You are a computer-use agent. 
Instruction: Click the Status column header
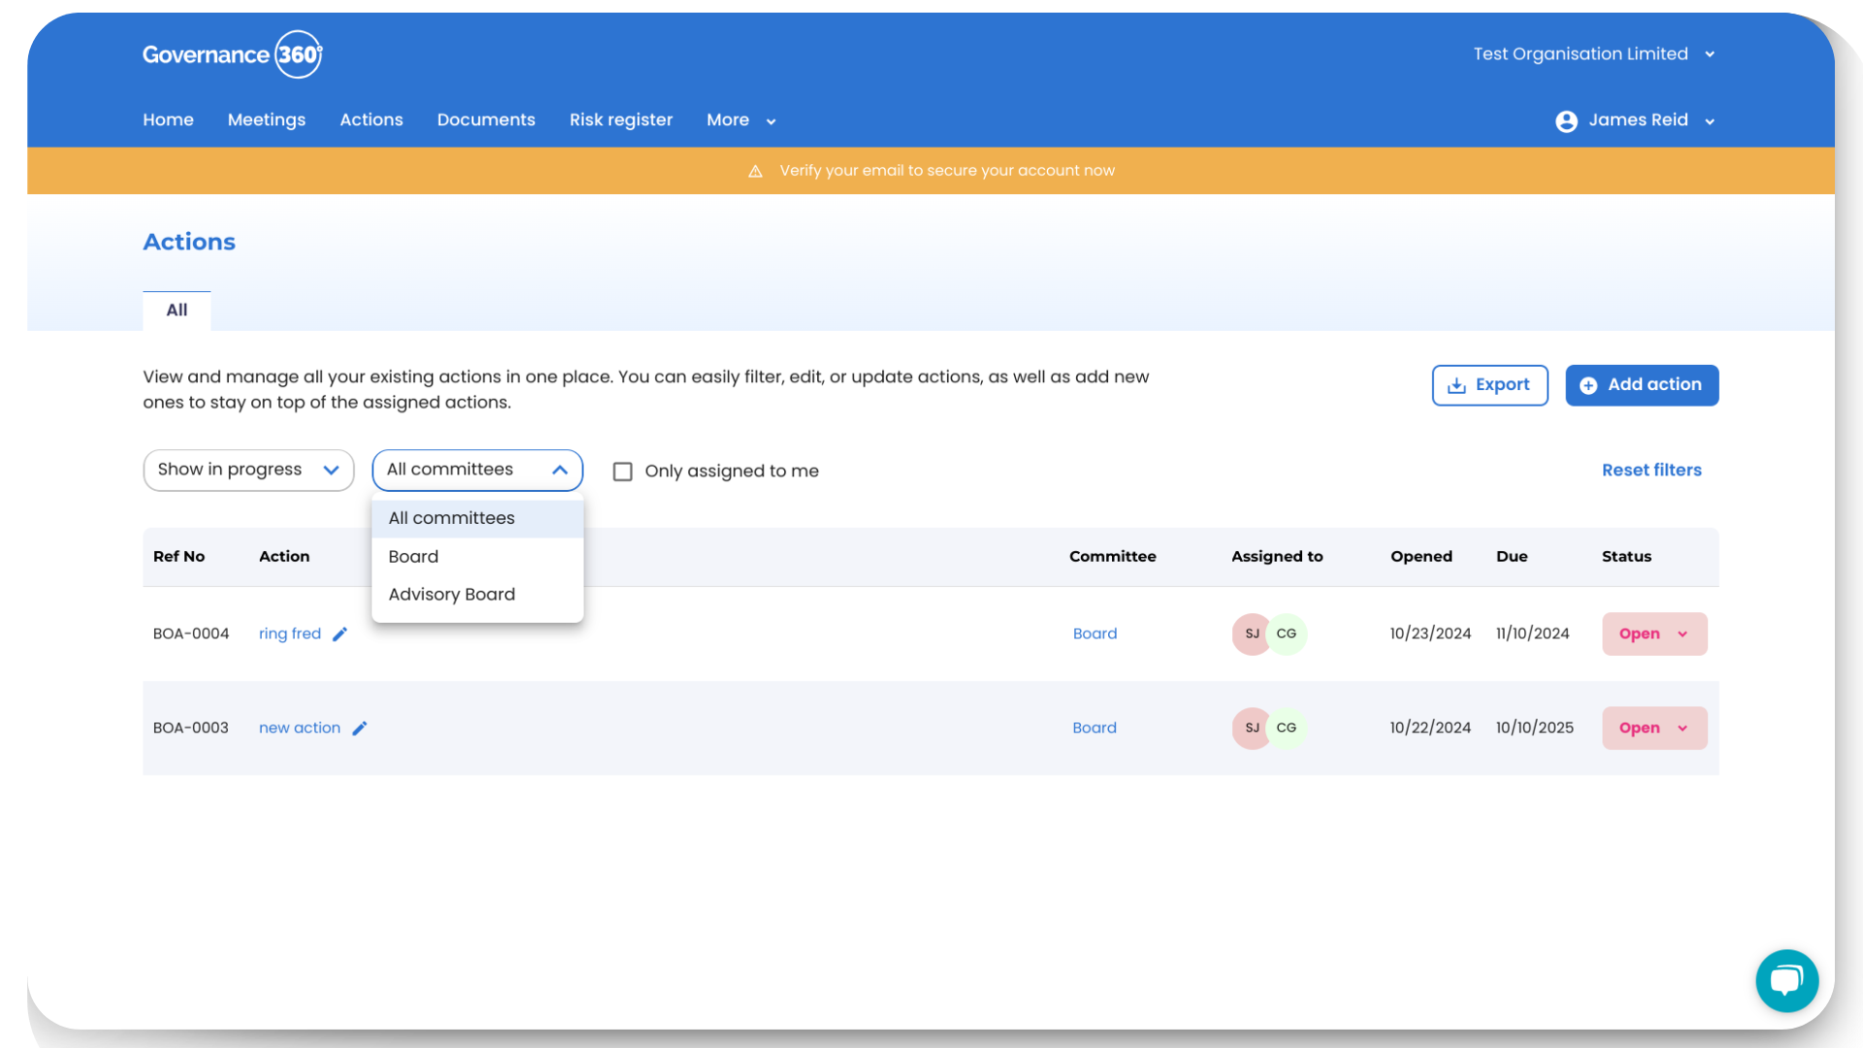tap(1626, 557)
